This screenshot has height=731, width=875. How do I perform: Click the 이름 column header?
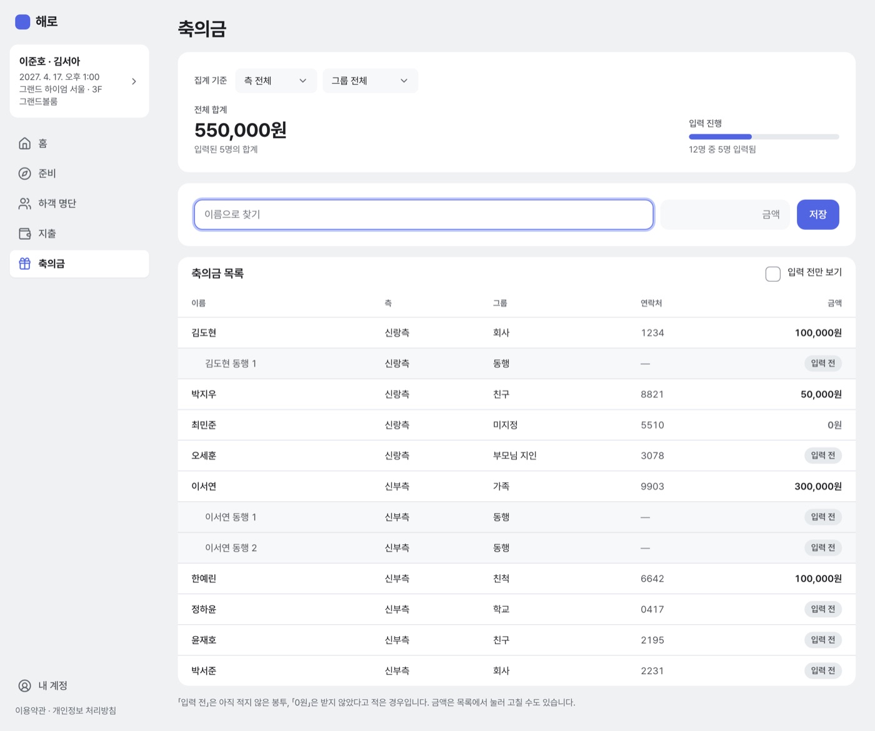(198, 303)
